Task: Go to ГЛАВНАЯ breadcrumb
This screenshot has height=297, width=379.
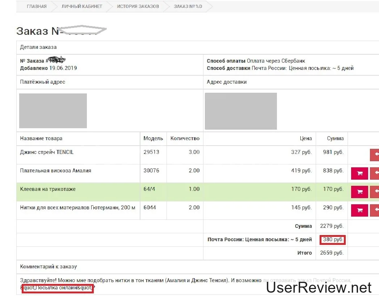Action: [x=37, y=7]
